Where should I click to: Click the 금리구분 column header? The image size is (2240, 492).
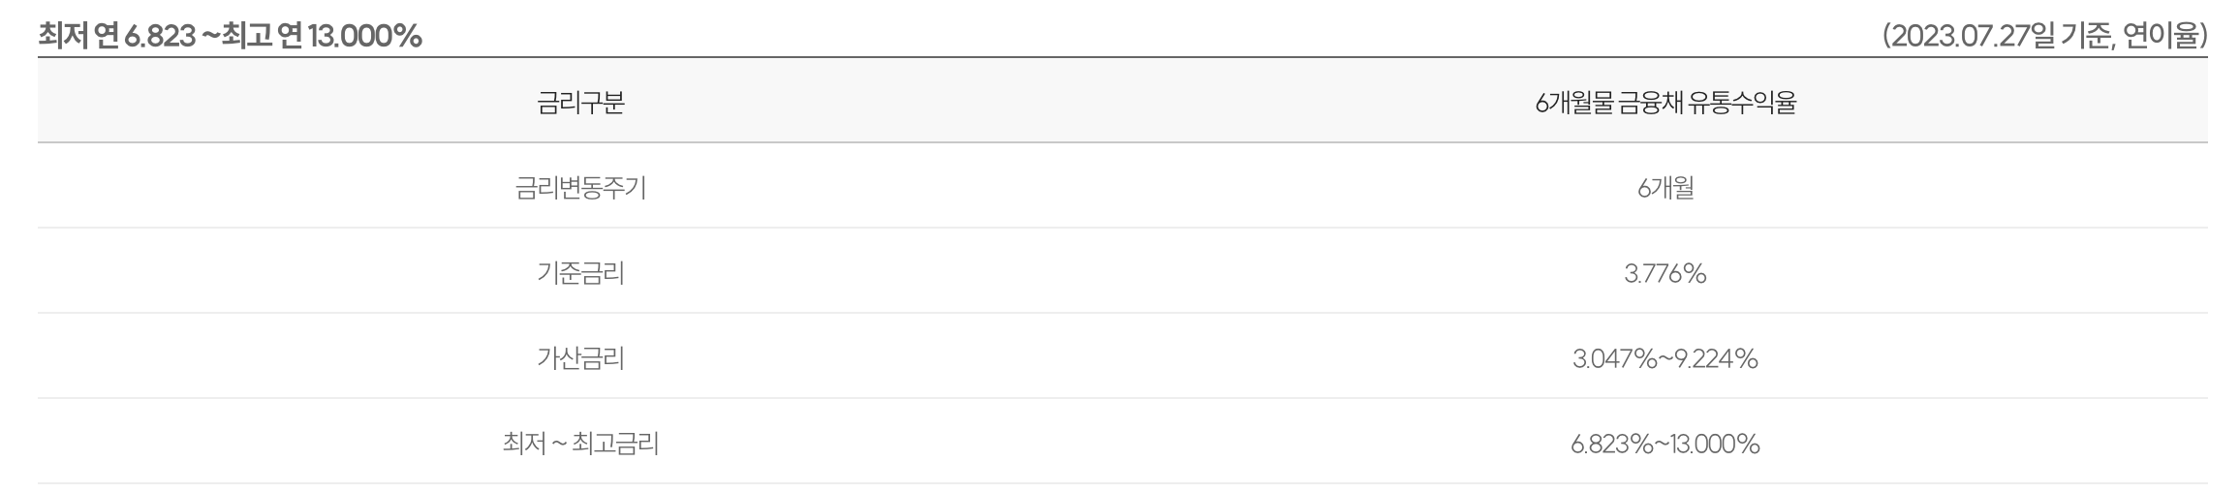pos(580,103)
